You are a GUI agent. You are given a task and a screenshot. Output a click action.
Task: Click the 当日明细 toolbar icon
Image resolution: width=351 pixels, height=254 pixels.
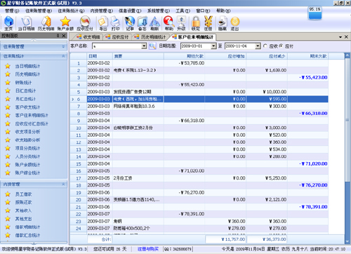(x=26, y=23)
